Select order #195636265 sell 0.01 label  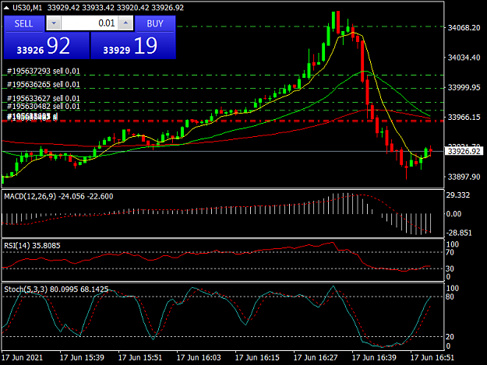[44, 84]
